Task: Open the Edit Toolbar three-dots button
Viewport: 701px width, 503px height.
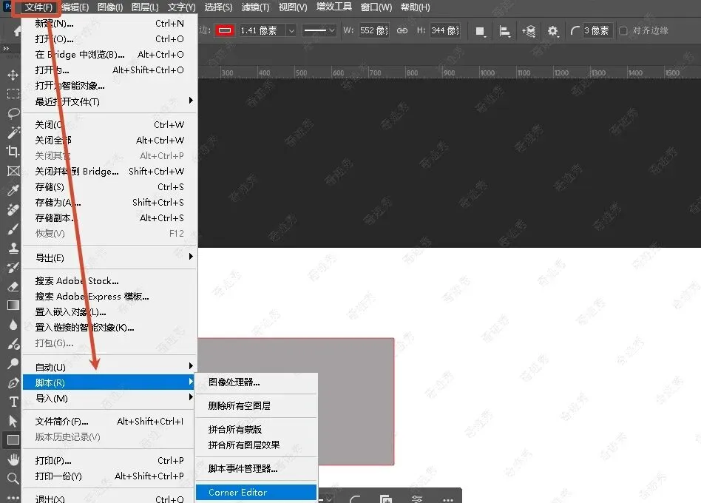Action: point(13,497)
